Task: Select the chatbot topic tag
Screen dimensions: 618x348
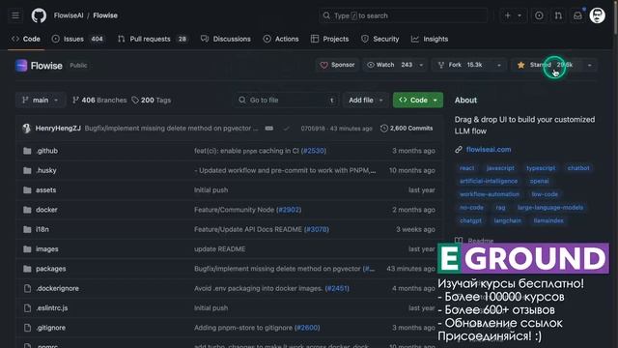Action: [578, 168]
